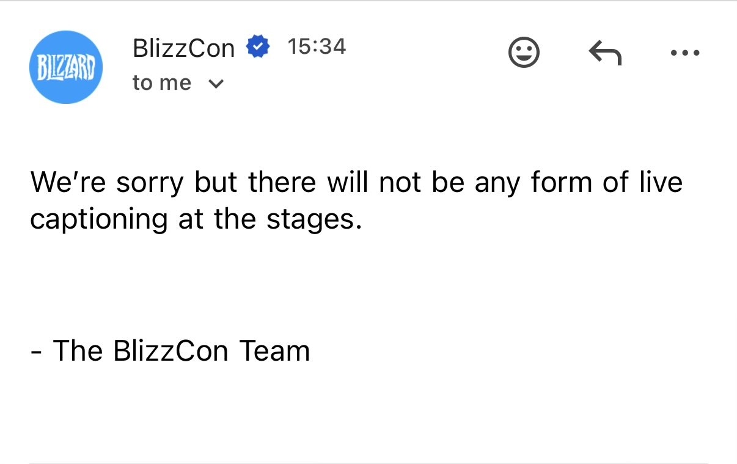Tap the "to me" recipient label

pyautogui.click(x=162, y=83)
